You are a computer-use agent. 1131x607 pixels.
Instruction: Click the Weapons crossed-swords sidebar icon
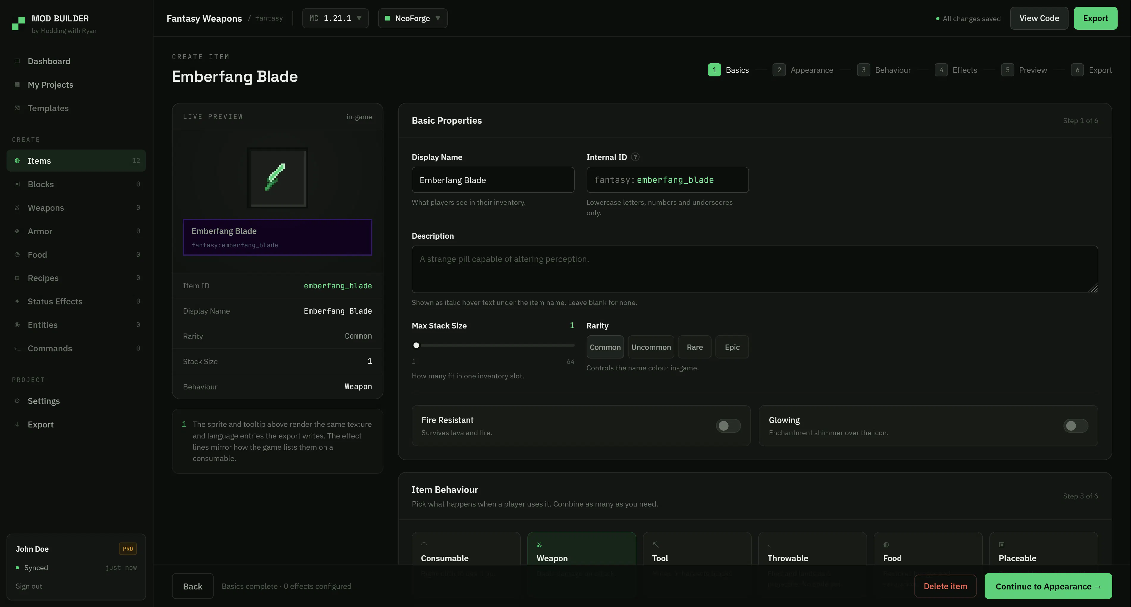17,207
